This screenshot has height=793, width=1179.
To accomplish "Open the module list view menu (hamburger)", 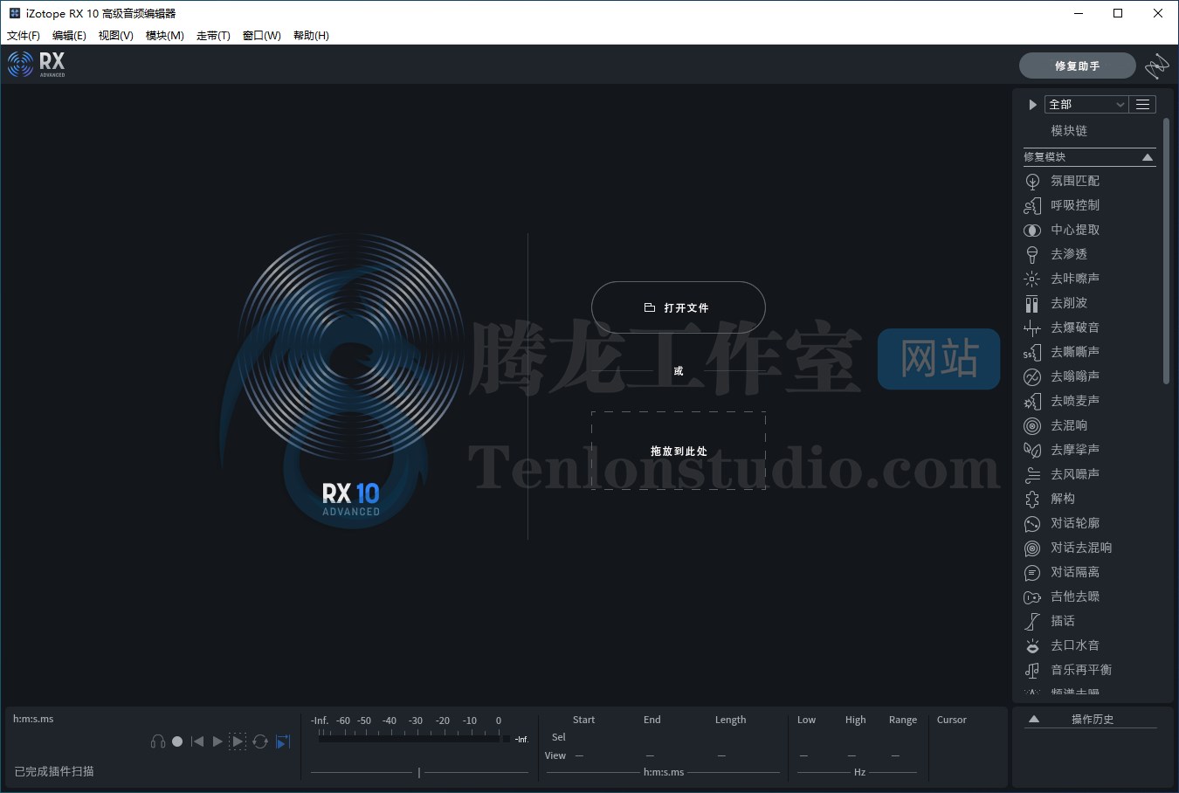I will tap(1142, 105).
